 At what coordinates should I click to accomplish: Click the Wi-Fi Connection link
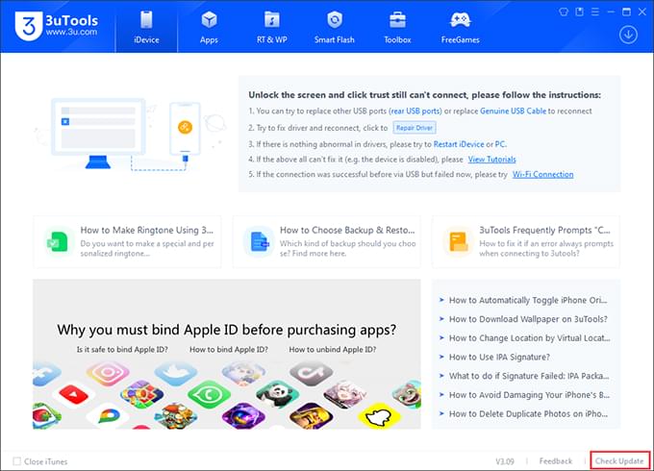[x=542, y=174]
